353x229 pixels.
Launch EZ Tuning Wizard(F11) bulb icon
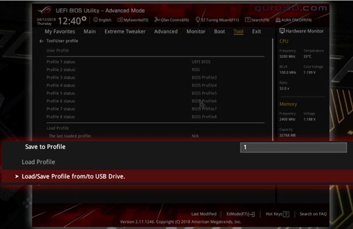(197, 20)
